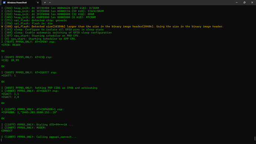Click the 'Dialing ATD*99***1#' line
This screenshot has height=144, width=256.
(x=37, y=125)
